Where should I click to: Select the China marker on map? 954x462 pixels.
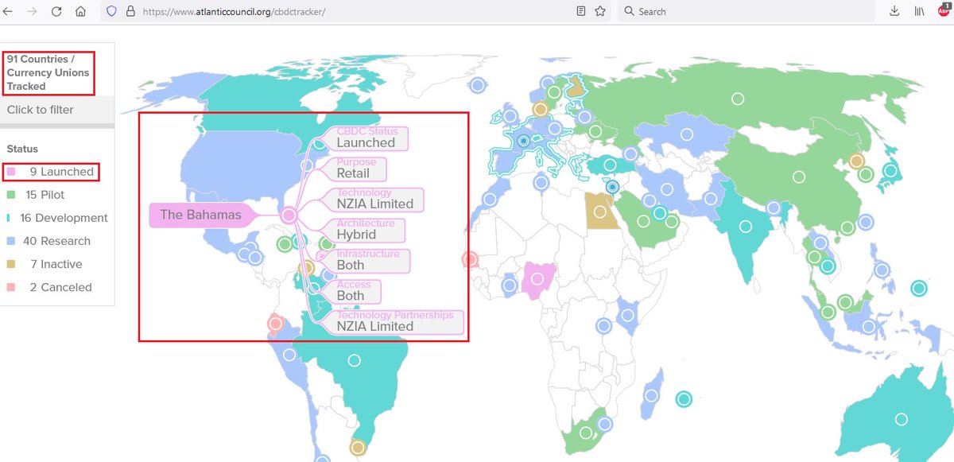pyautogui.click(x=798, y=177)
